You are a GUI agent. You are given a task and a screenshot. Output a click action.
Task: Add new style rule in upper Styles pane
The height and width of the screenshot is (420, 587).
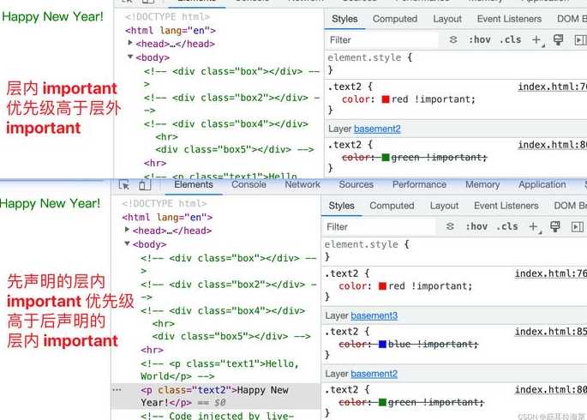coord(537,39)
